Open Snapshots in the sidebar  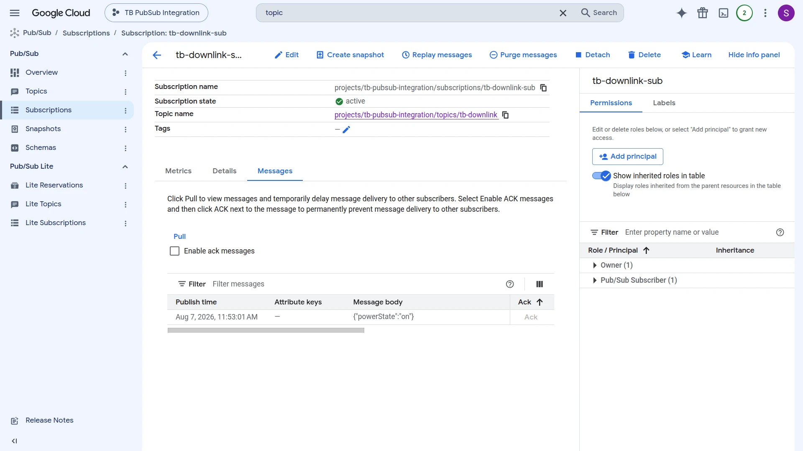(43, 129)
